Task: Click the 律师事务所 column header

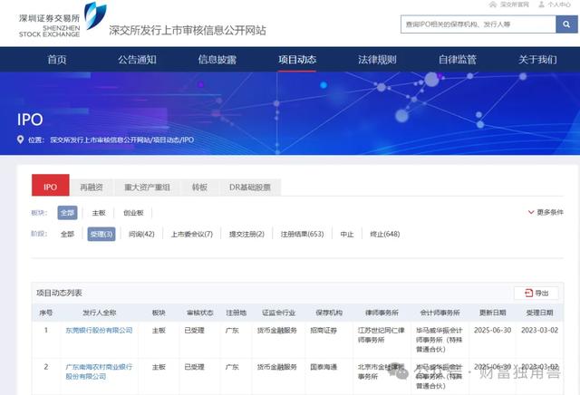Action: coord(382,313)
